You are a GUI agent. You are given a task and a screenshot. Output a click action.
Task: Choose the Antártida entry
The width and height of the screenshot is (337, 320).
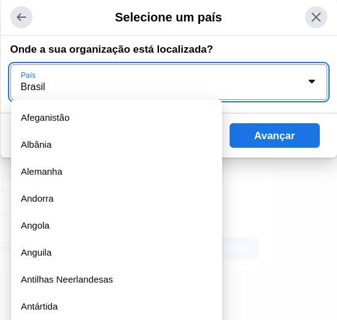117,307
